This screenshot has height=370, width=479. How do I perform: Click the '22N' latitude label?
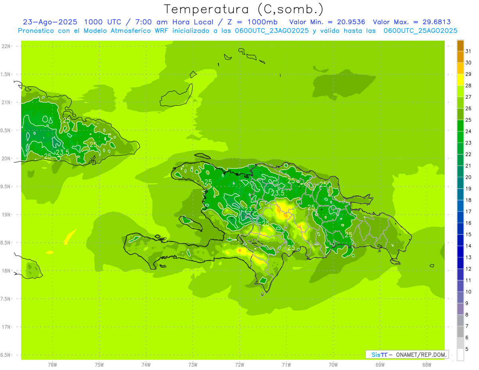click(6, 46)
